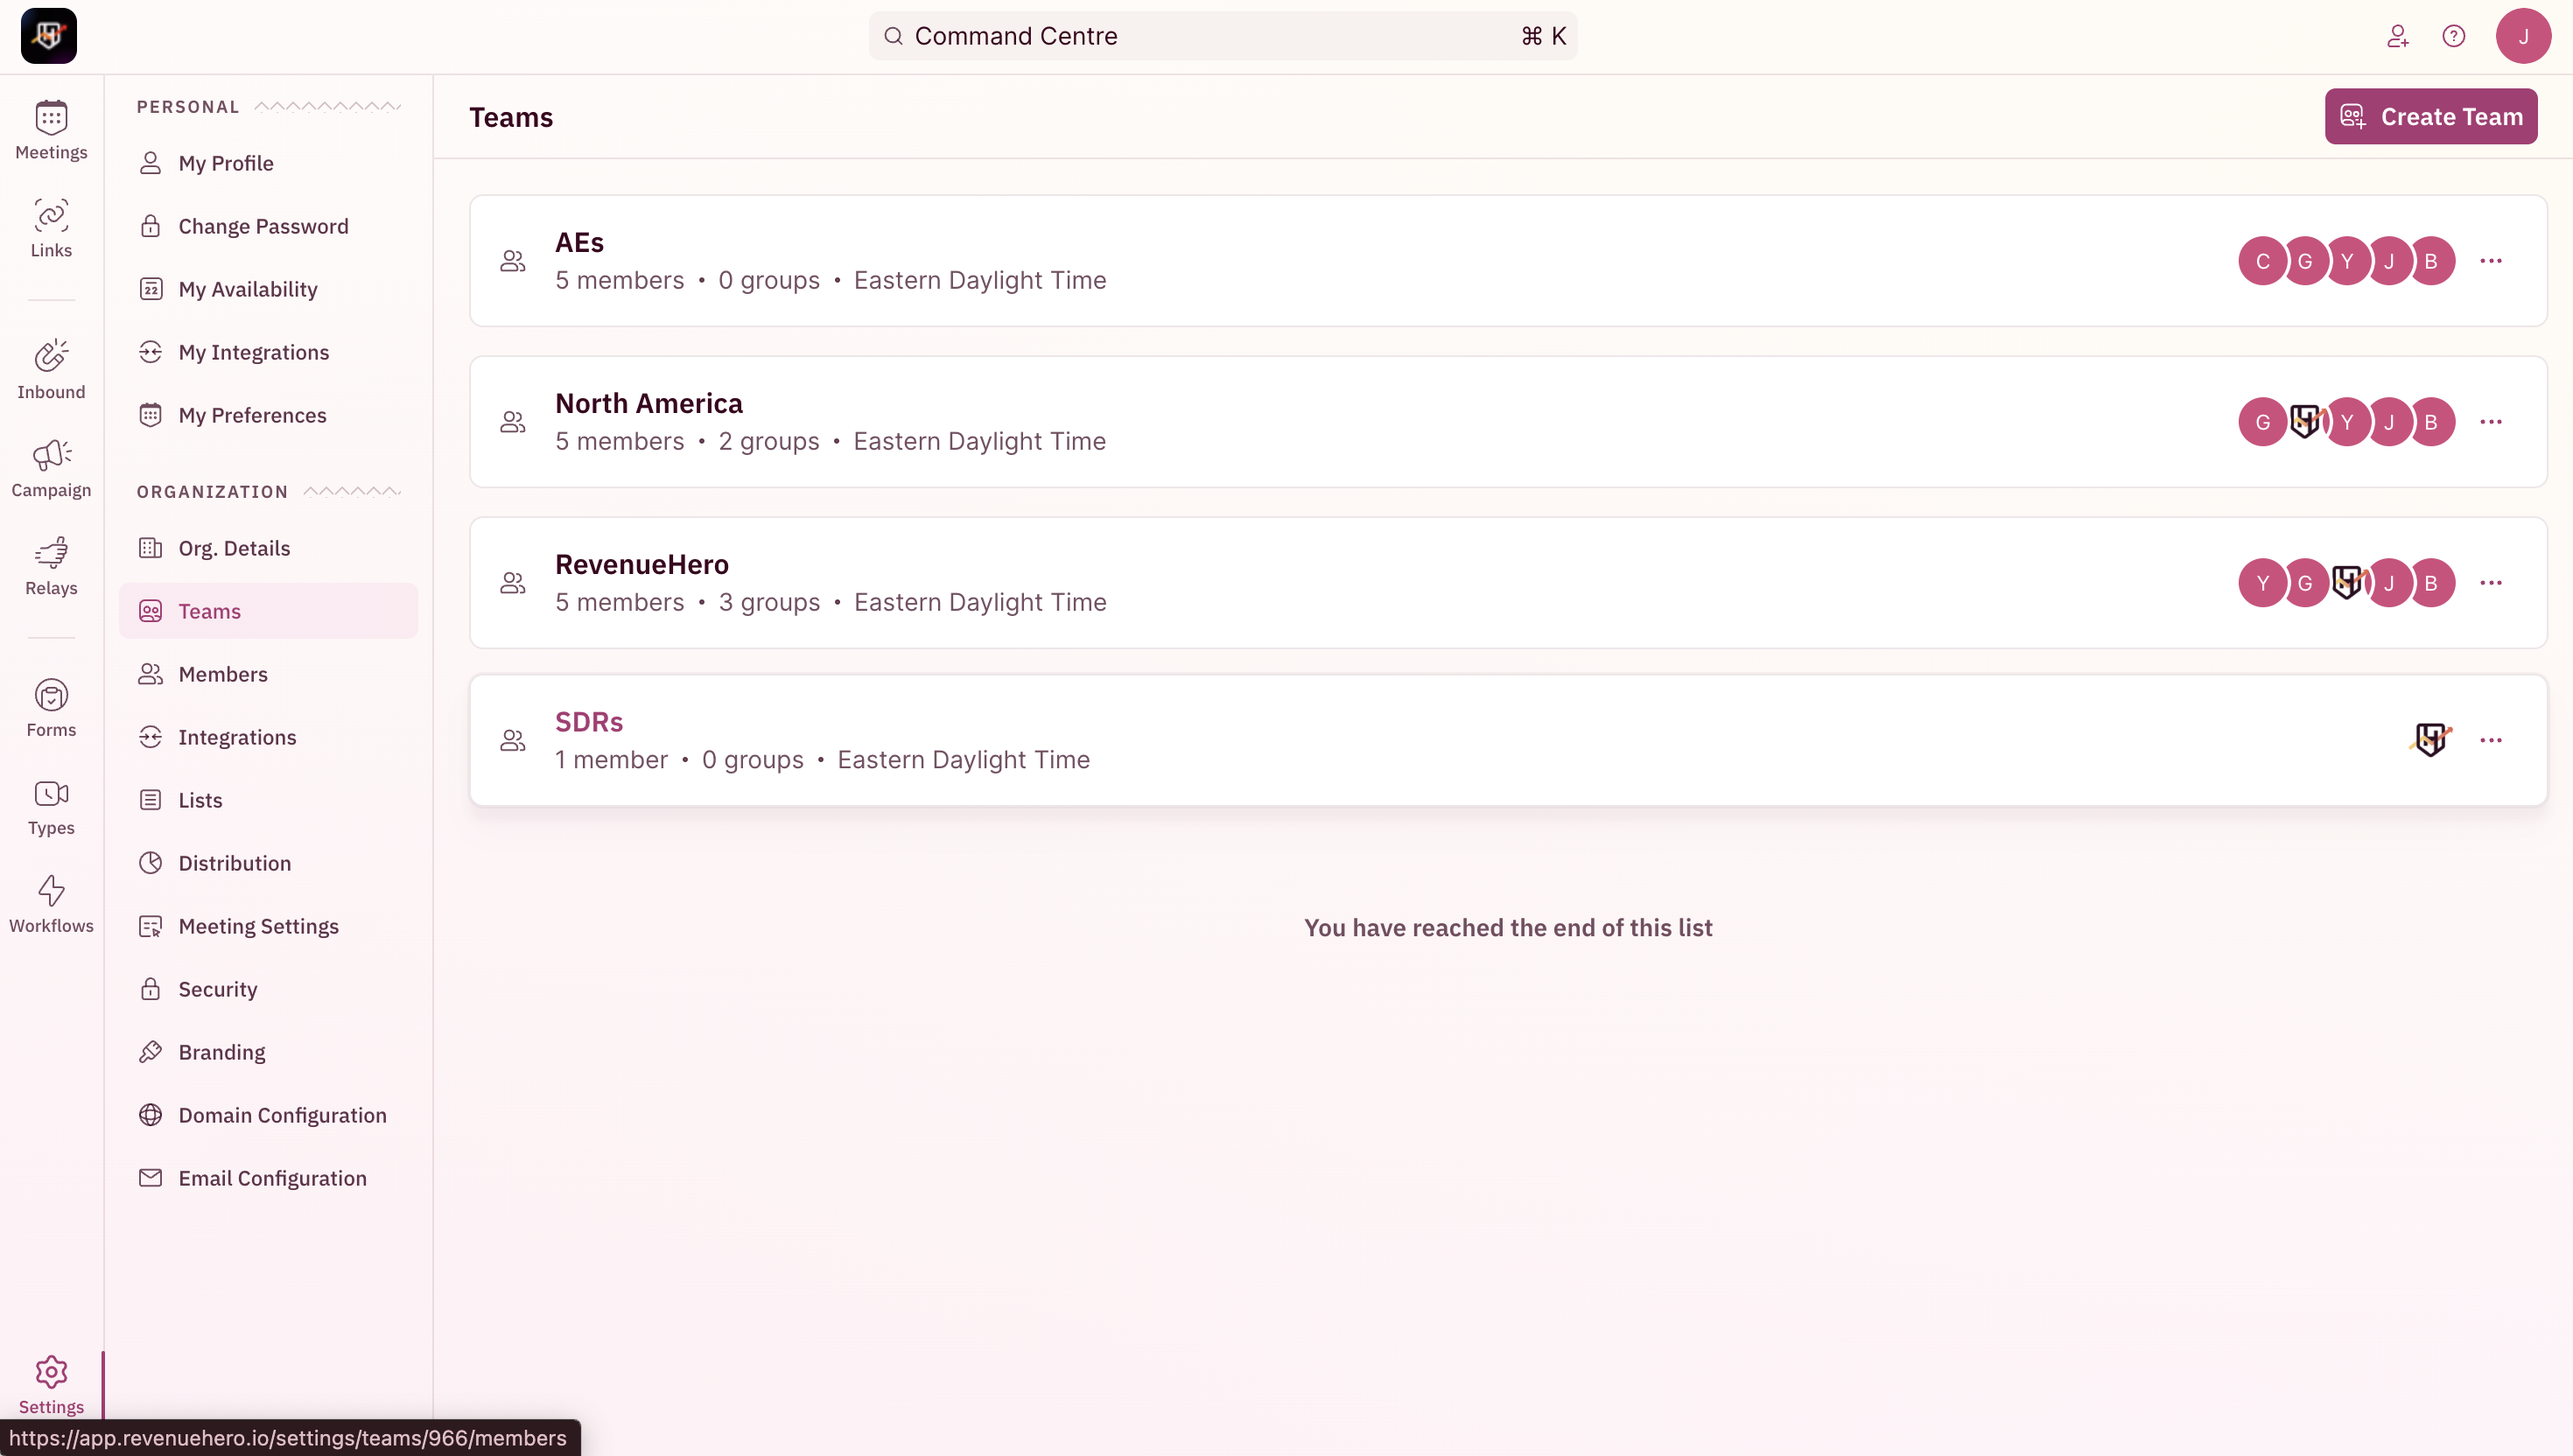This screenshot has height=1456, width=2573.
Task: Open My Availability settings
Action: coord(268,289)
